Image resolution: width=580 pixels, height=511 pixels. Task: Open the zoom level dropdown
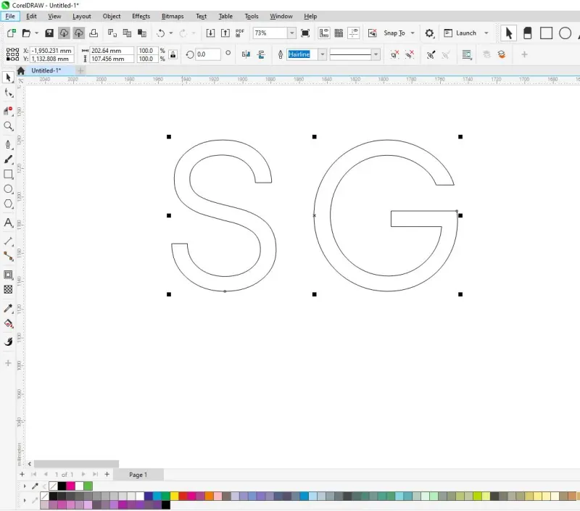pos(292,33)
